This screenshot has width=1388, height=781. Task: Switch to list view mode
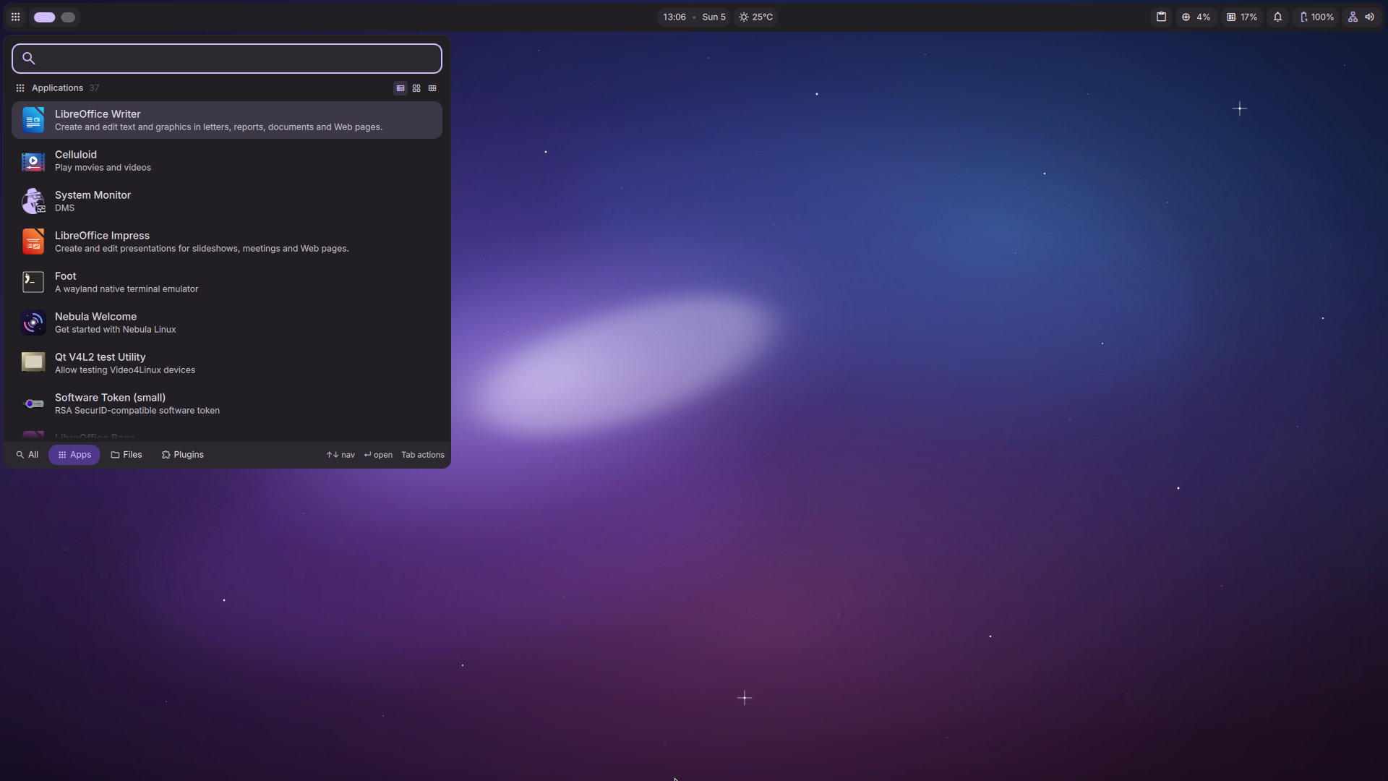click(x=400, y=88)
